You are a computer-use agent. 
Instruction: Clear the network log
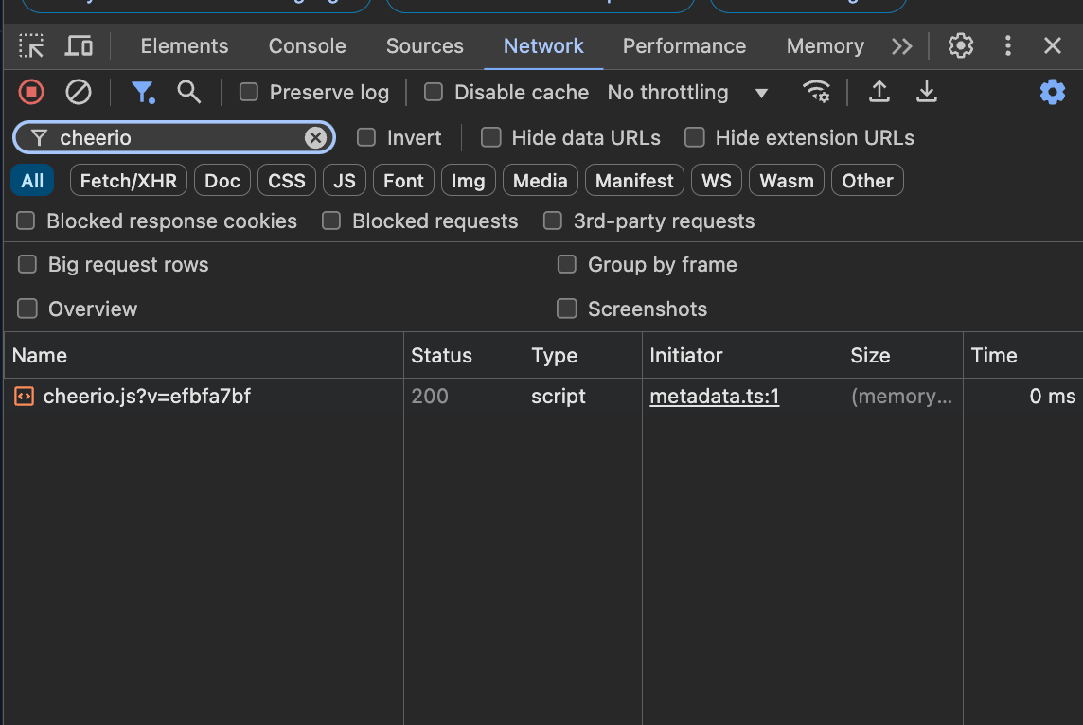click(x=79, y=92)
